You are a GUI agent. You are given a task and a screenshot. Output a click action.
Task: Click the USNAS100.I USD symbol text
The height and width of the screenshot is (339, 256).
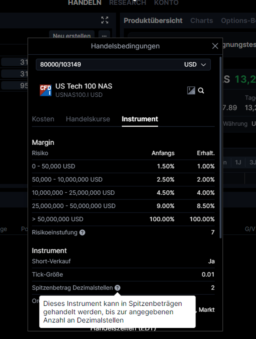[x=79, y=95]
